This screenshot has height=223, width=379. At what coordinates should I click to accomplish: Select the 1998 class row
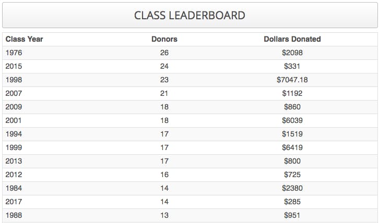(14, 80)
